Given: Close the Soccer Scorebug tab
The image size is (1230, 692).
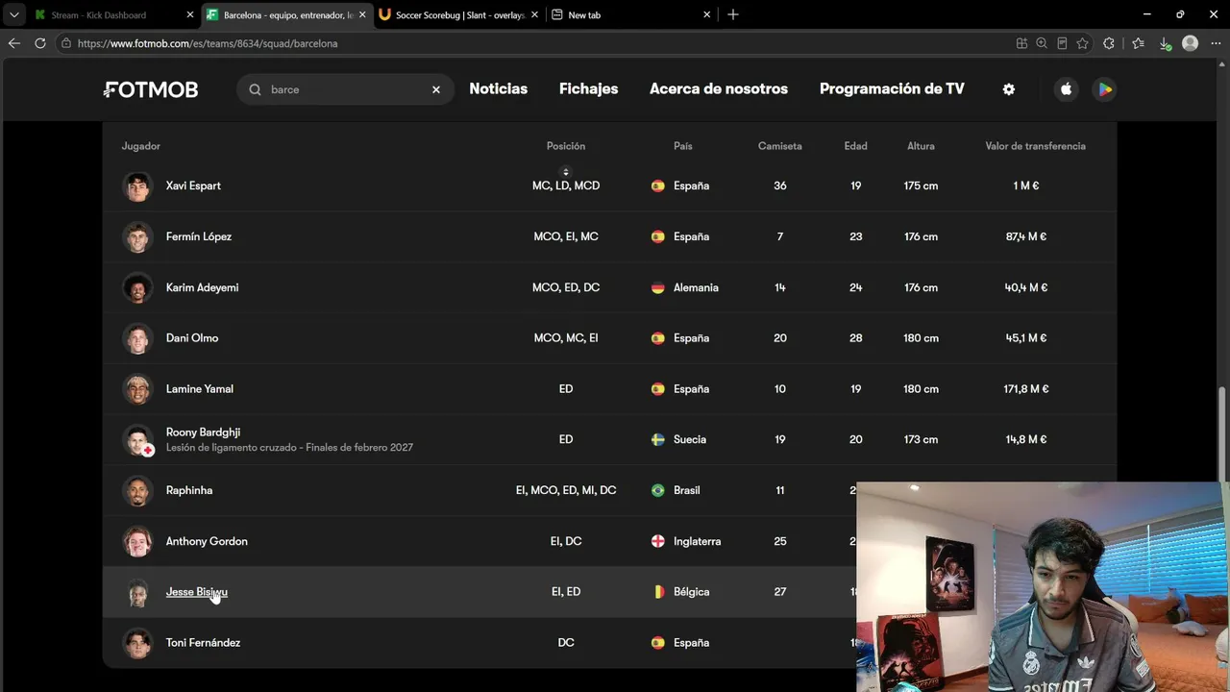Looking at the screenshot, I should click(534, 14).
